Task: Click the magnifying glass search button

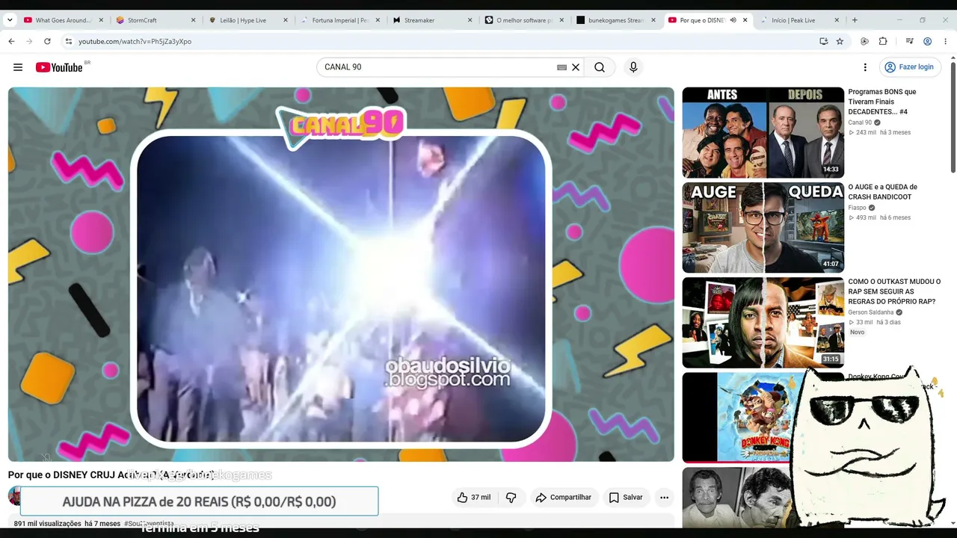Action: pos(600,67)
